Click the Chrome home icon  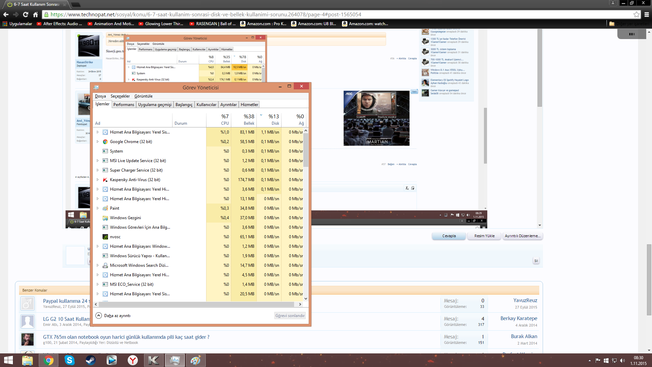click(35, 15)
